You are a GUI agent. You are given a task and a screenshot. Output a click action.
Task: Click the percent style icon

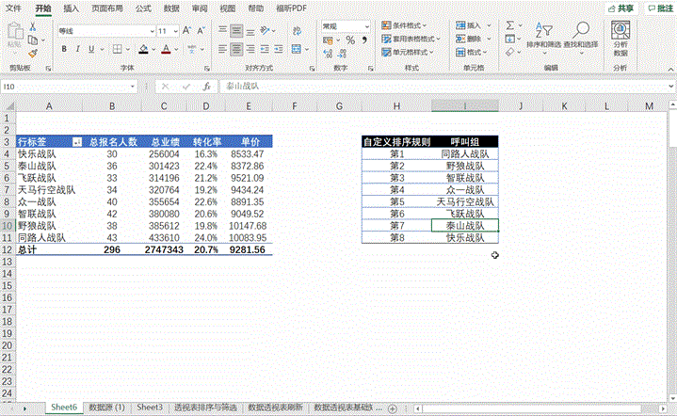coord(350,40)
